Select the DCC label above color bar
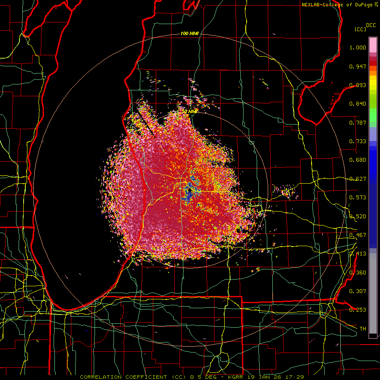Screen dimensions: 380x380 point(371,25)
